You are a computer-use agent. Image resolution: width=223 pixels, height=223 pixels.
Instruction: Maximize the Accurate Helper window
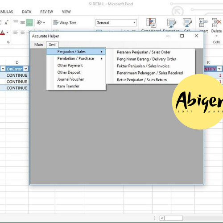click(182, 36)
